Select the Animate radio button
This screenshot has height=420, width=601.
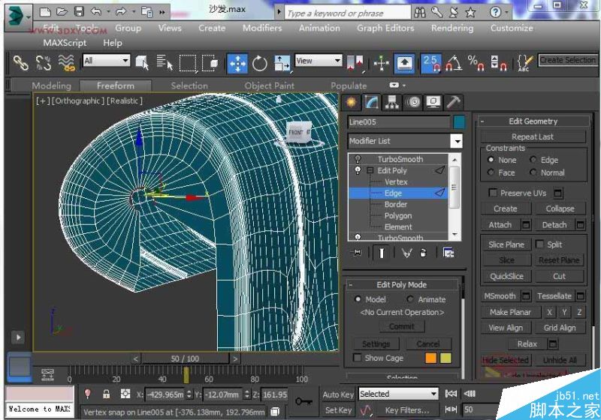[410, 299]
